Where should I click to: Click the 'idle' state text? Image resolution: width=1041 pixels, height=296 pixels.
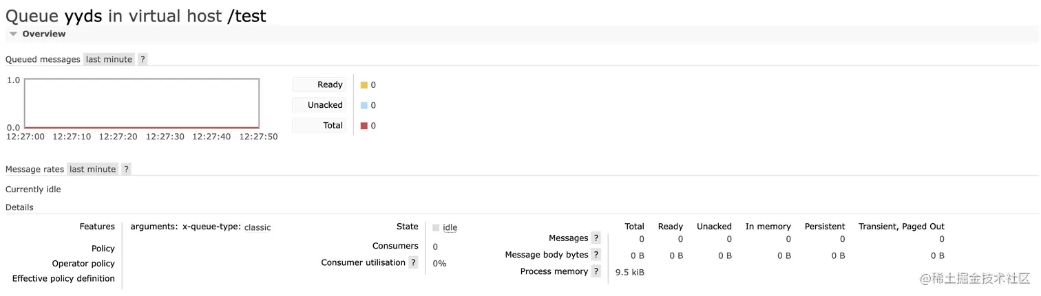click(x=450, y=227)
